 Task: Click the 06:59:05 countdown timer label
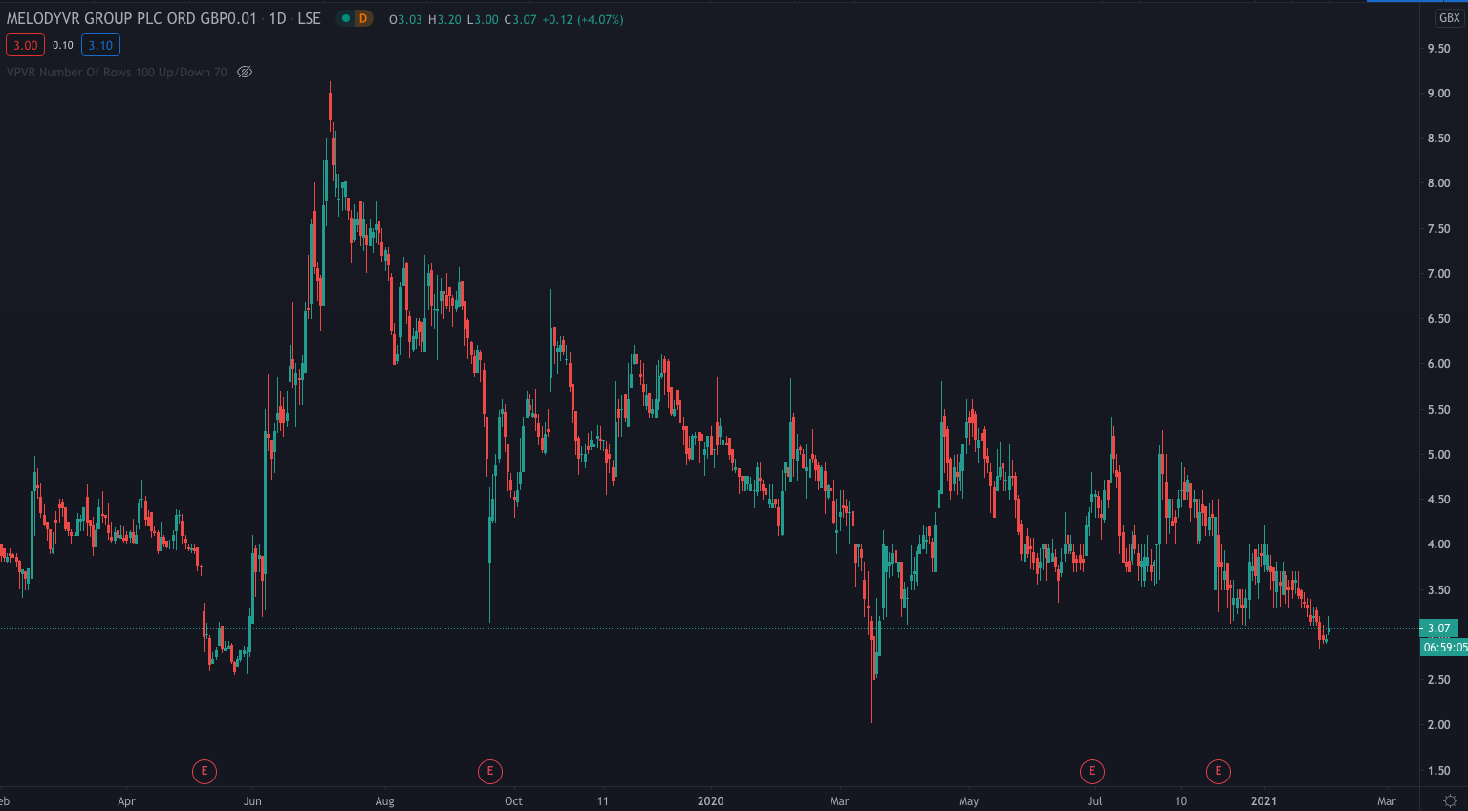click(1444, 647)
